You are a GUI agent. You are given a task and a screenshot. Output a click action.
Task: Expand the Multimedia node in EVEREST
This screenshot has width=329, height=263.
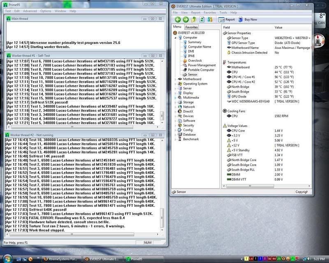[x=176, y=97]
